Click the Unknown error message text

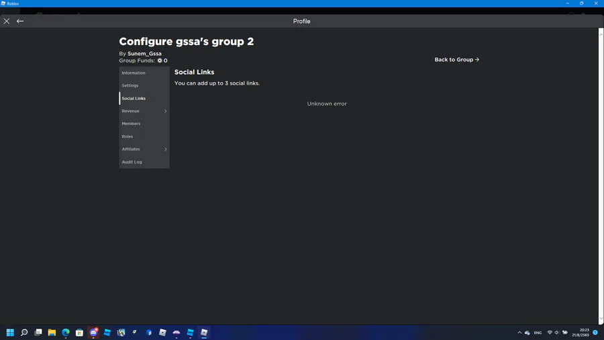click(327, 103)
